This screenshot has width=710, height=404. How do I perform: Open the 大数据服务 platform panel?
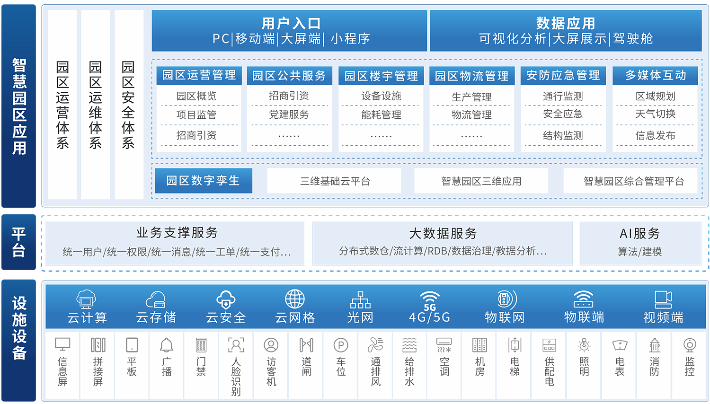[442, 242]
